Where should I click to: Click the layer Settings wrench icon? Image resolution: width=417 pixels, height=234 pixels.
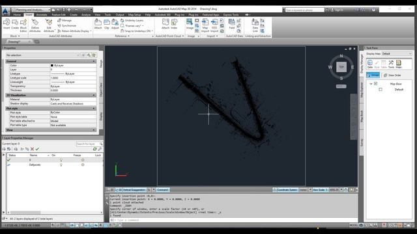point(100,149)
